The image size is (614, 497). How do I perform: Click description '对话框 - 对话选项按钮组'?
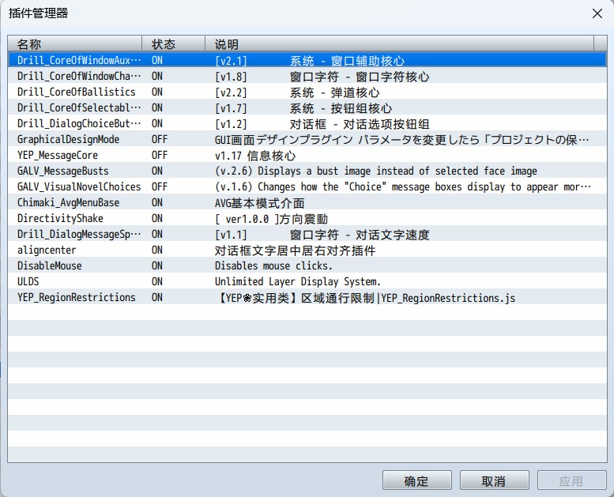[360, 124]
